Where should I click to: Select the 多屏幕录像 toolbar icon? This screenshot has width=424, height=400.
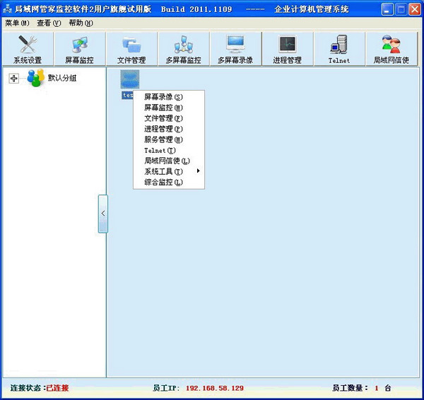pos(235,49)
